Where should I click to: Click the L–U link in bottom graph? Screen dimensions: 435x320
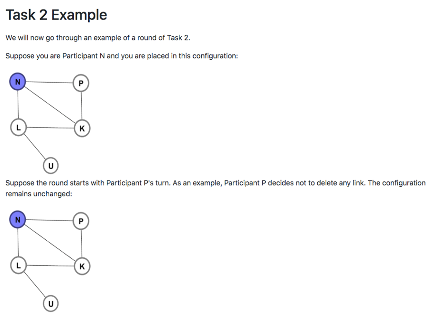coord(34,284)
